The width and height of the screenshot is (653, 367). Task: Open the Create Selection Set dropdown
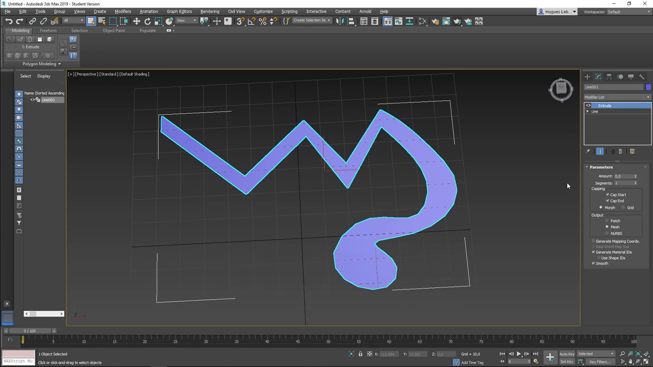click(x=312, y=20)
